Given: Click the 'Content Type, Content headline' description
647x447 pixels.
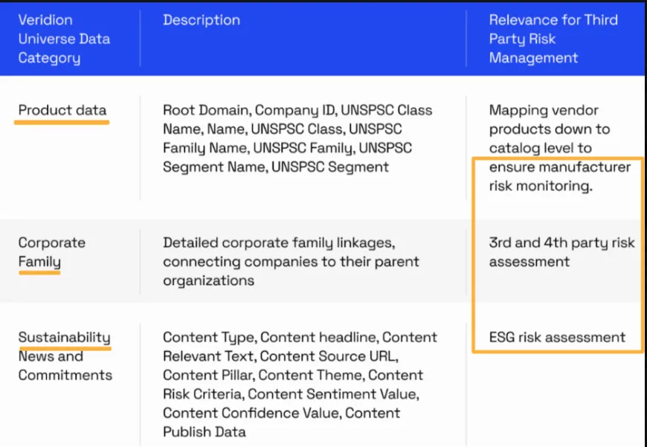Looking at the screenshot, I should point(300,385).
